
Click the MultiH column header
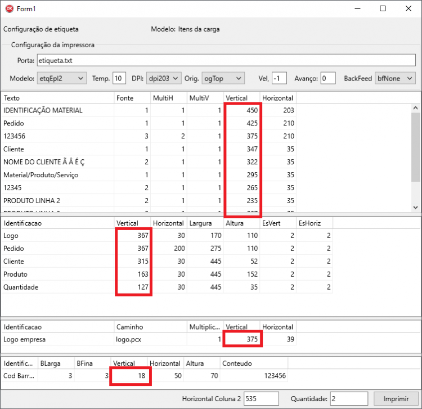(x=168, y=98)
